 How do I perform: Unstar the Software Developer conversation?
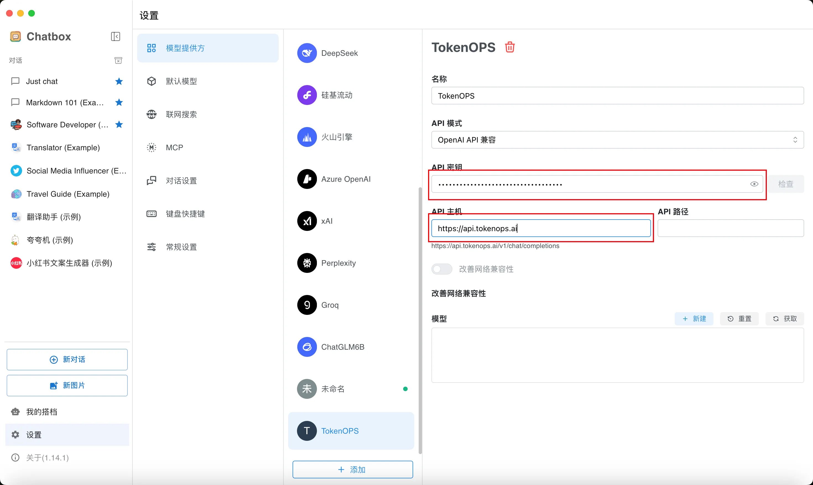(x=119, y=125)
